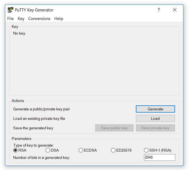This screenshot has width=189, height=170.
Task: Click 'Type of key to generate:' label
Action: (x=33, y=145)
